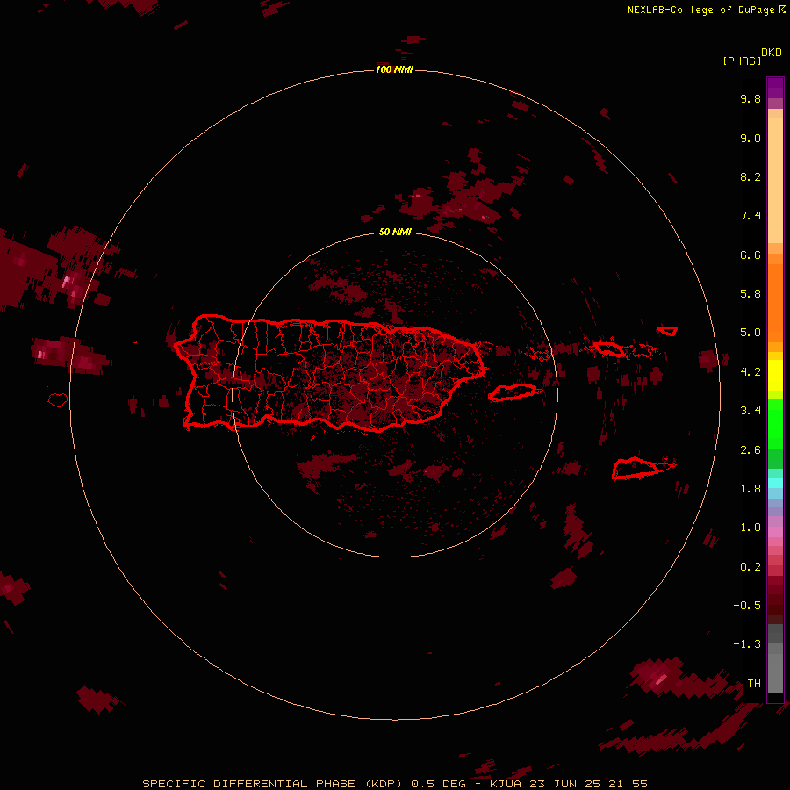790x790 pixels.
Task: Click the 2.6 value on the scale
Action: click(x=750, y=450)
